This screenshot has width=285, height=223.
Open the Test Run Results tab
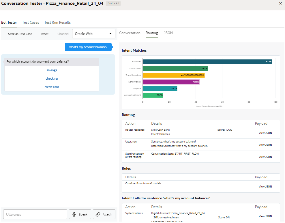57,23
